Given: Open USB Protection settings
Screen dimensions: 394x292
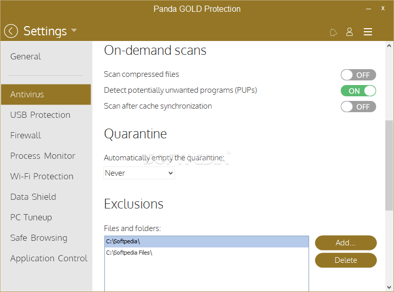Looking at the screenshot, I should (x=40, y=115).
